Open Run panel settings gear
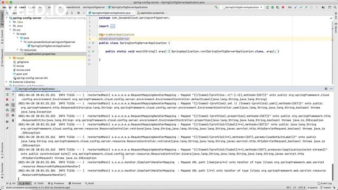Image resolution: width=338 pixels, height=190 pixels. [326, 89]
